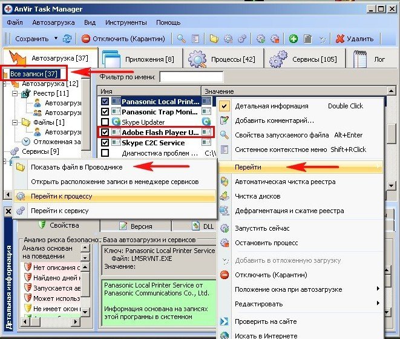Uncheck the Panasonic Local Print... checkbox
Screen dimensions: 400x339
coord(105,101)
